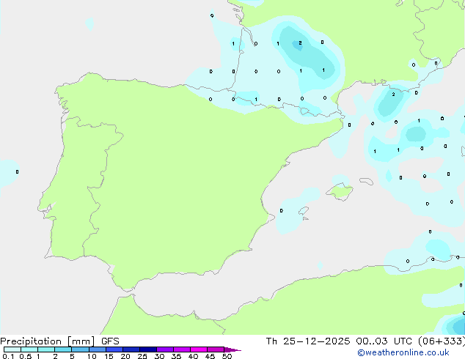Click the legend label "45"

[x=210, y=356]
